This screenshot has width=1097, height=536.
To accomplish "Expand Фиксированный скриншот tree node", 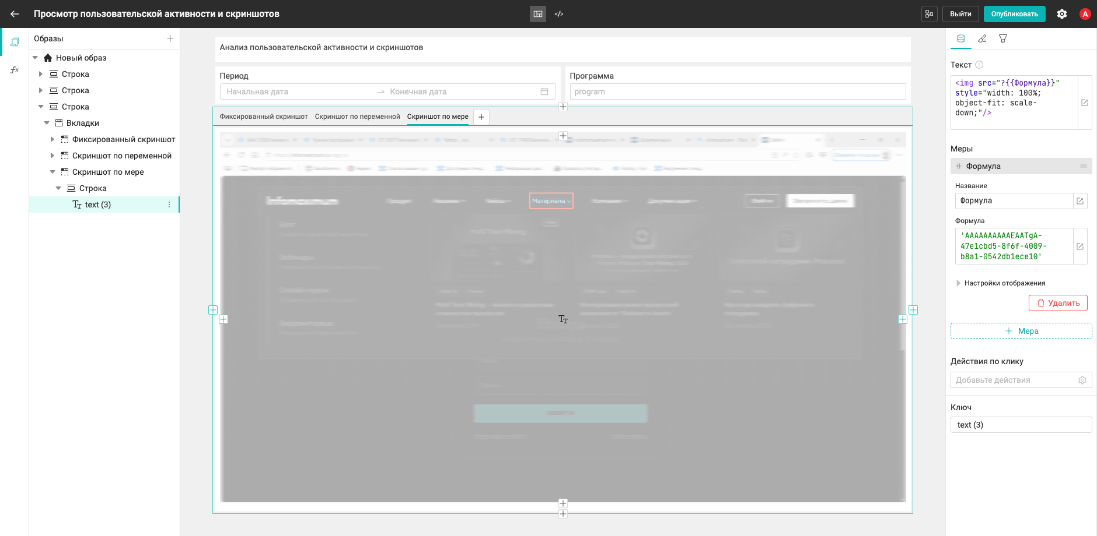I will [x=53, y=139].
